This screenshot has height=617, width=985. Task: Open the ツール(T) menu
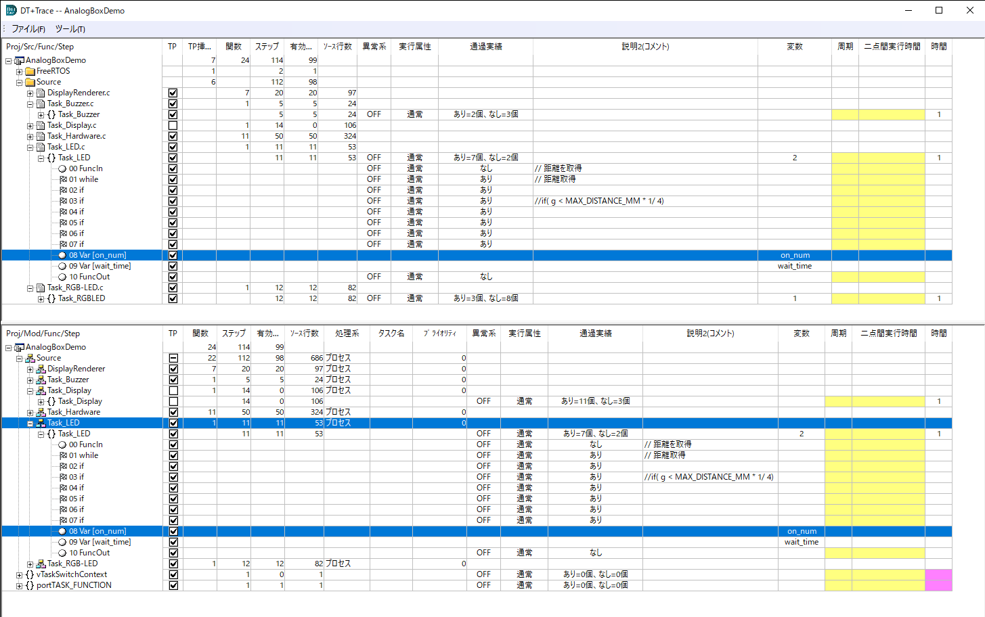70,29
